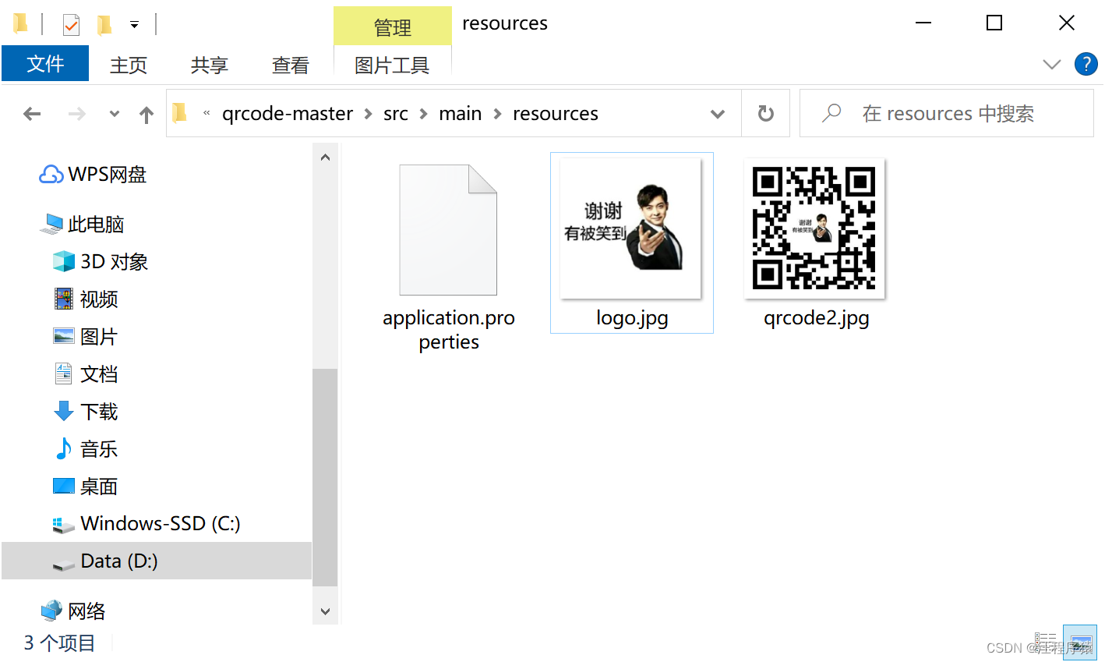The width and height of the screenshot is (1105, 662).
Task: Navigate to qrcode-master in breadcrumb
Action: pyautogui.click(x=288, y=114)
